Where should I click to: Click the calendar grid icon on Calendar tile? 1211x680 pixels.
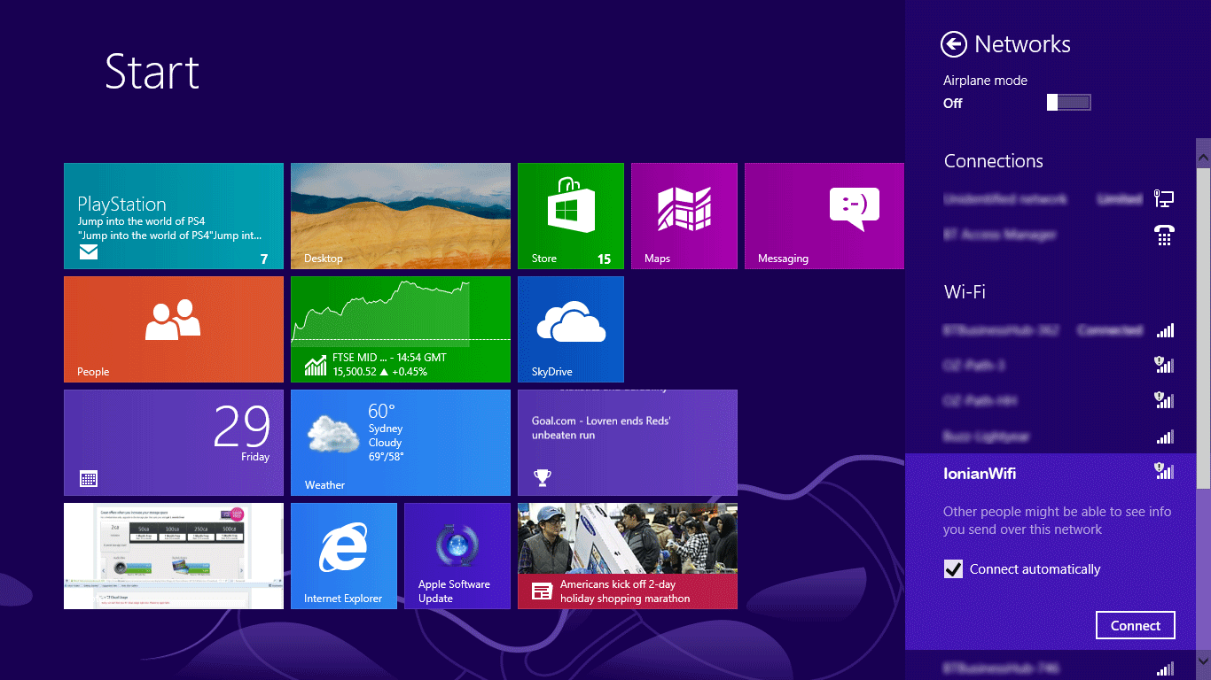point(89,479)
